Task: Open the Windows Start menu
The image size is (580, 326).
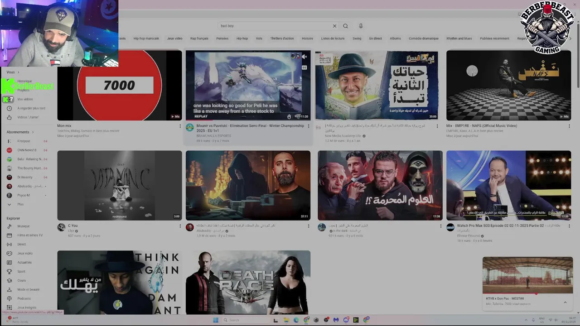Action: pos(216,320)
